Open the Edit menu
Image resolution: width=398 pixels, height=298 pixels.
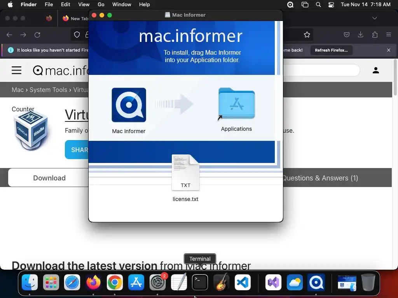point(65,5)
